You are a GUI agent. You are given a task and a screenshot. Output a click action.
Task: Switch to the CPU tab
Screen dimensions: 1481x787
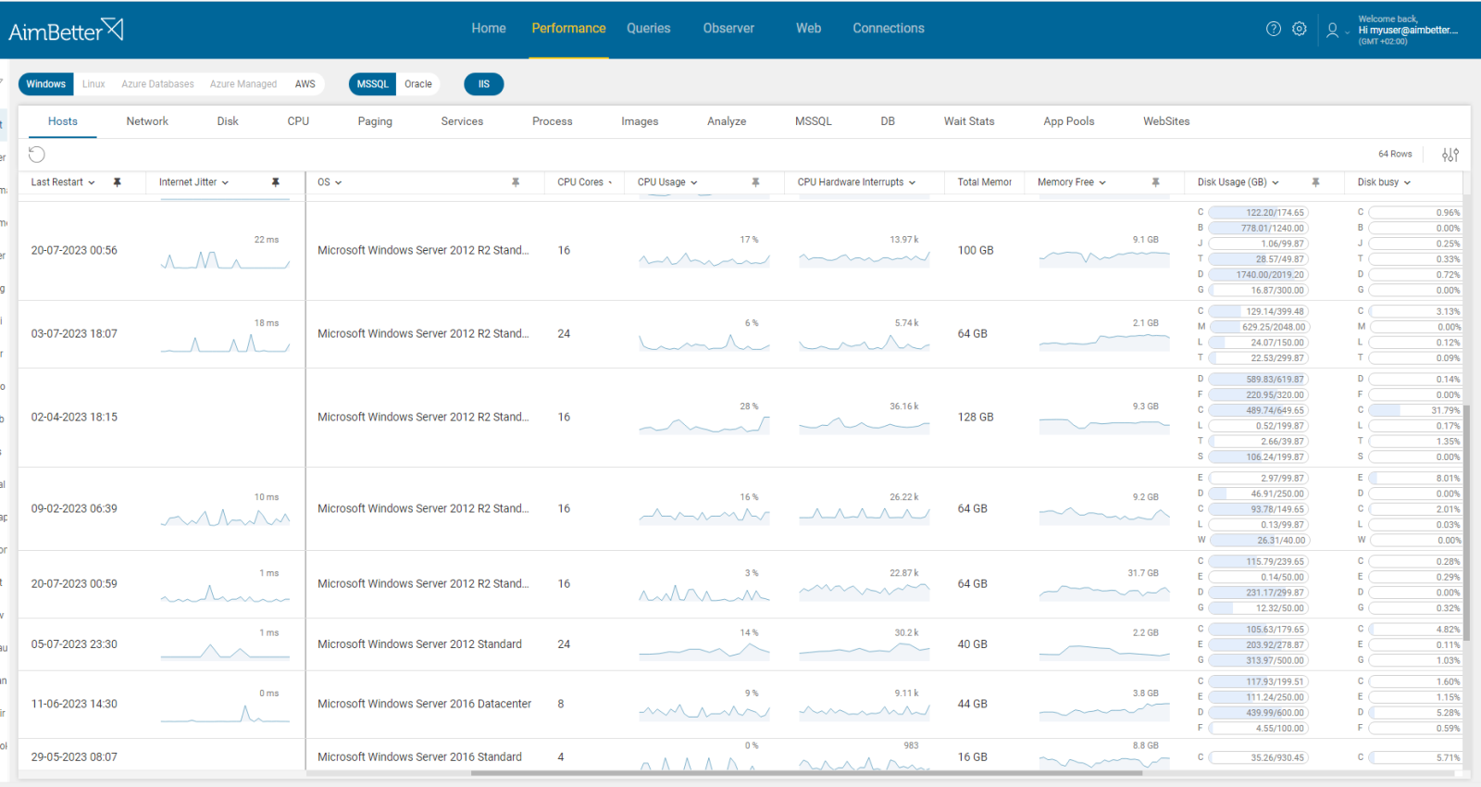(x=298, y=121)
